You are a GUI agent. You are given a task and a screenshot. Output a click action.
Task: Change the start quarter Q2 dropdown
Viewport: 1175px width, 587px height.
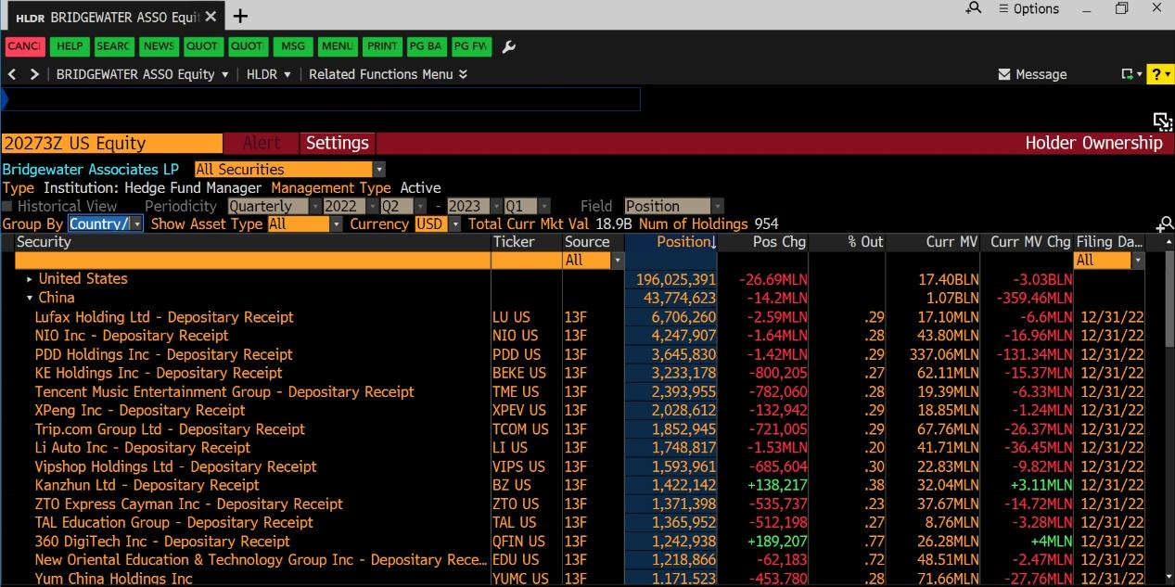pos(403,206)
